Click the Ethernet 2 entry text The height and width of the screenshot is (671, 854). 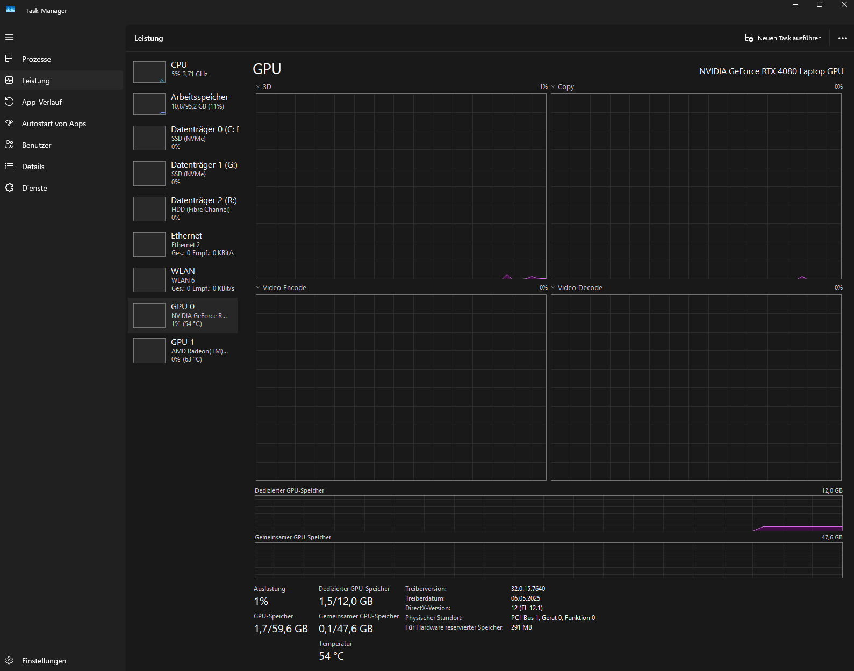click(x=185, y=245)
